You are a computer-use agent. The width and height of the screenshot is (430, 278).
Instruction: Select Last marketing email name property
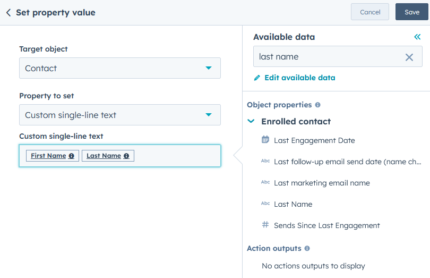tap(322, 183)
